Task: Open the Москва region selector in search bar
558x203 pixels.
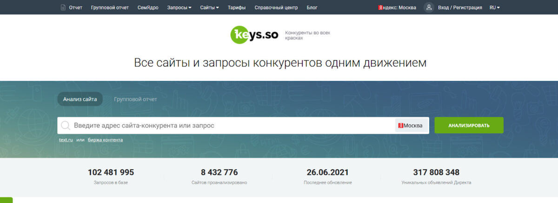Action: pyautogui.click(x=412, y=126)
